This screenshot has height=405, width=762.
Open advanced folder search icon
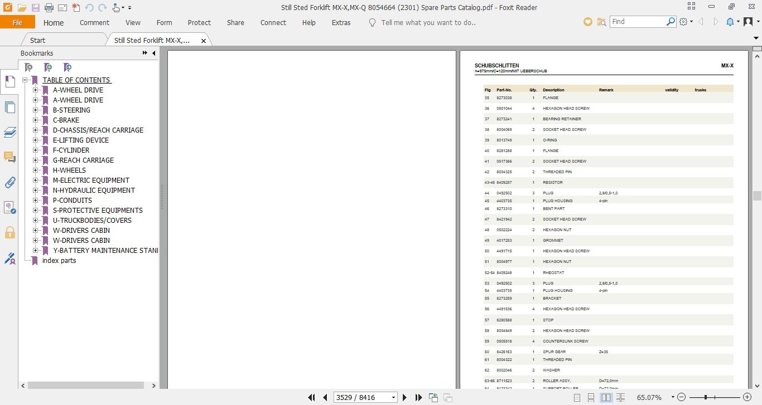point(601,22)
